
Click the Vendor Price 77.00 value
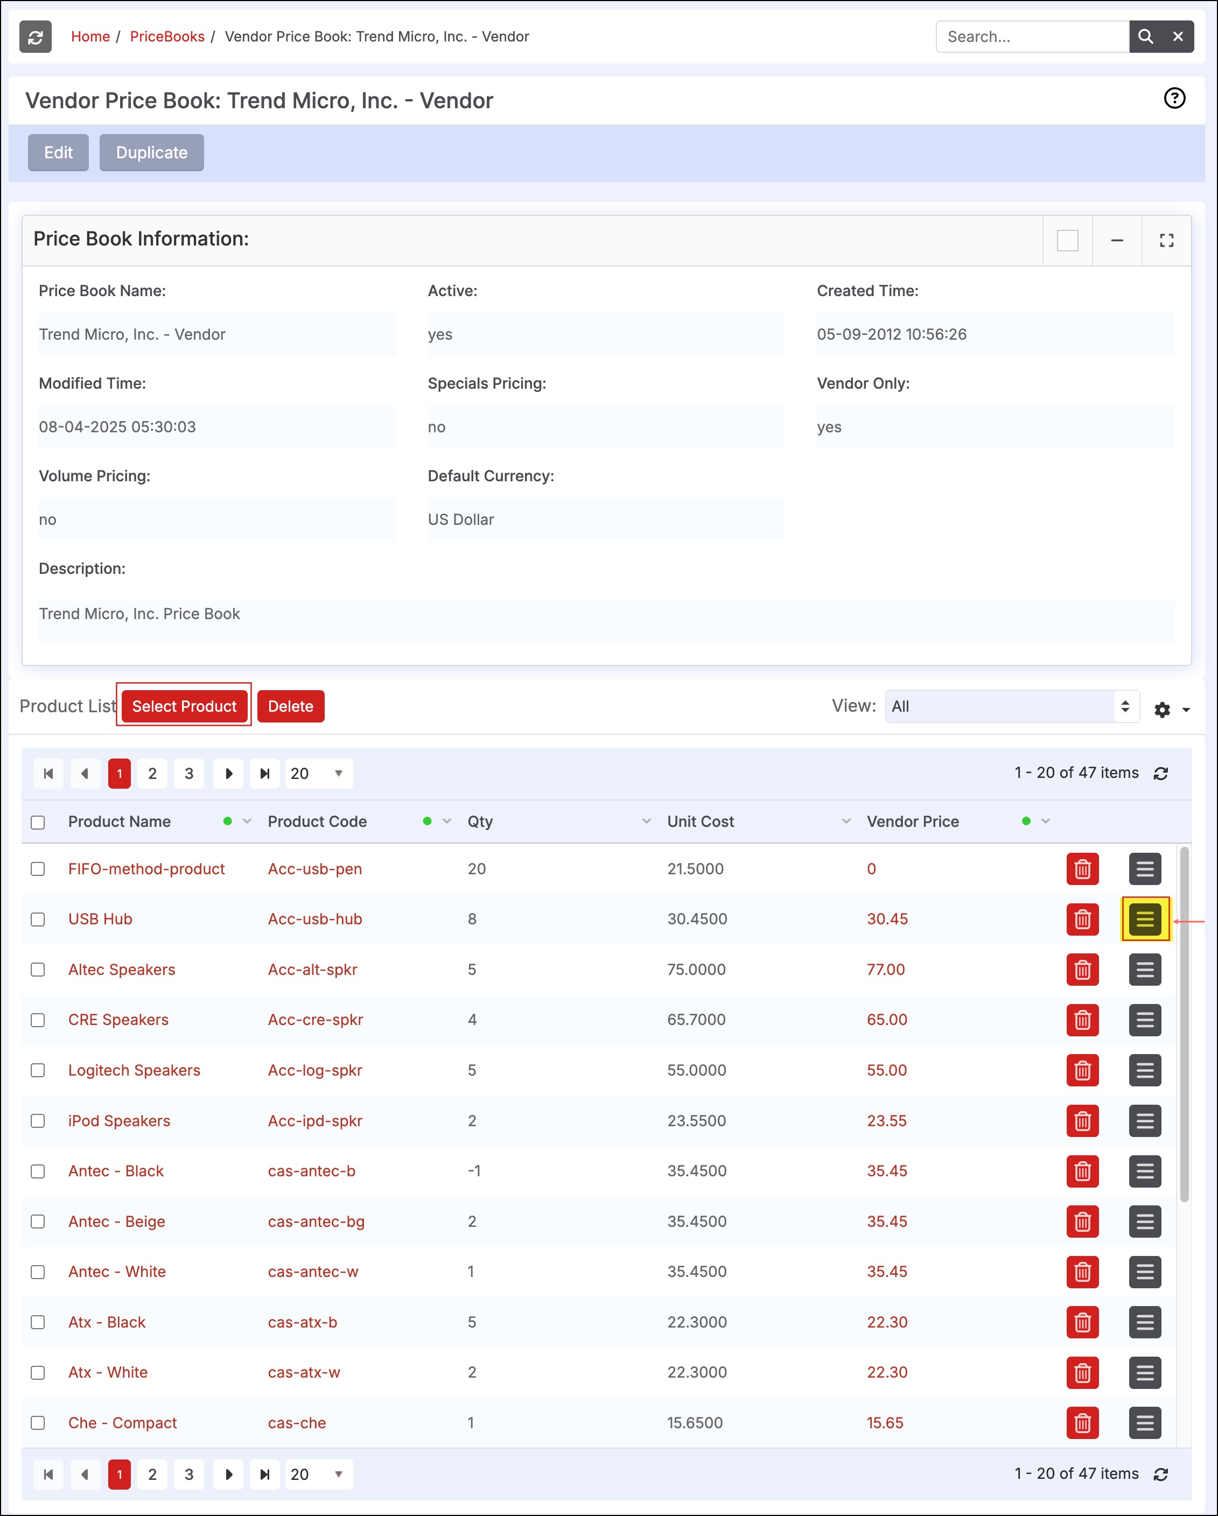pyautogui.click(x=885, y=970)
